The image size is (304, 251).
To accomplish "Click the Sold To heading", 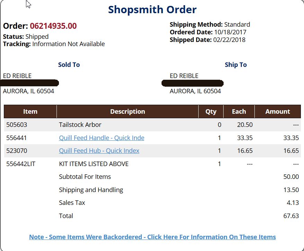I will [69, 64].
